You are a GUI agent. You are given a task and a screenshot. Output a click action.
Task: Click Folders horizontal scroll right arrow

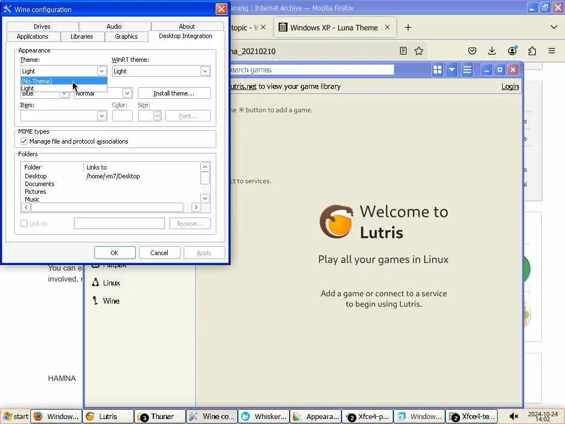196,208
